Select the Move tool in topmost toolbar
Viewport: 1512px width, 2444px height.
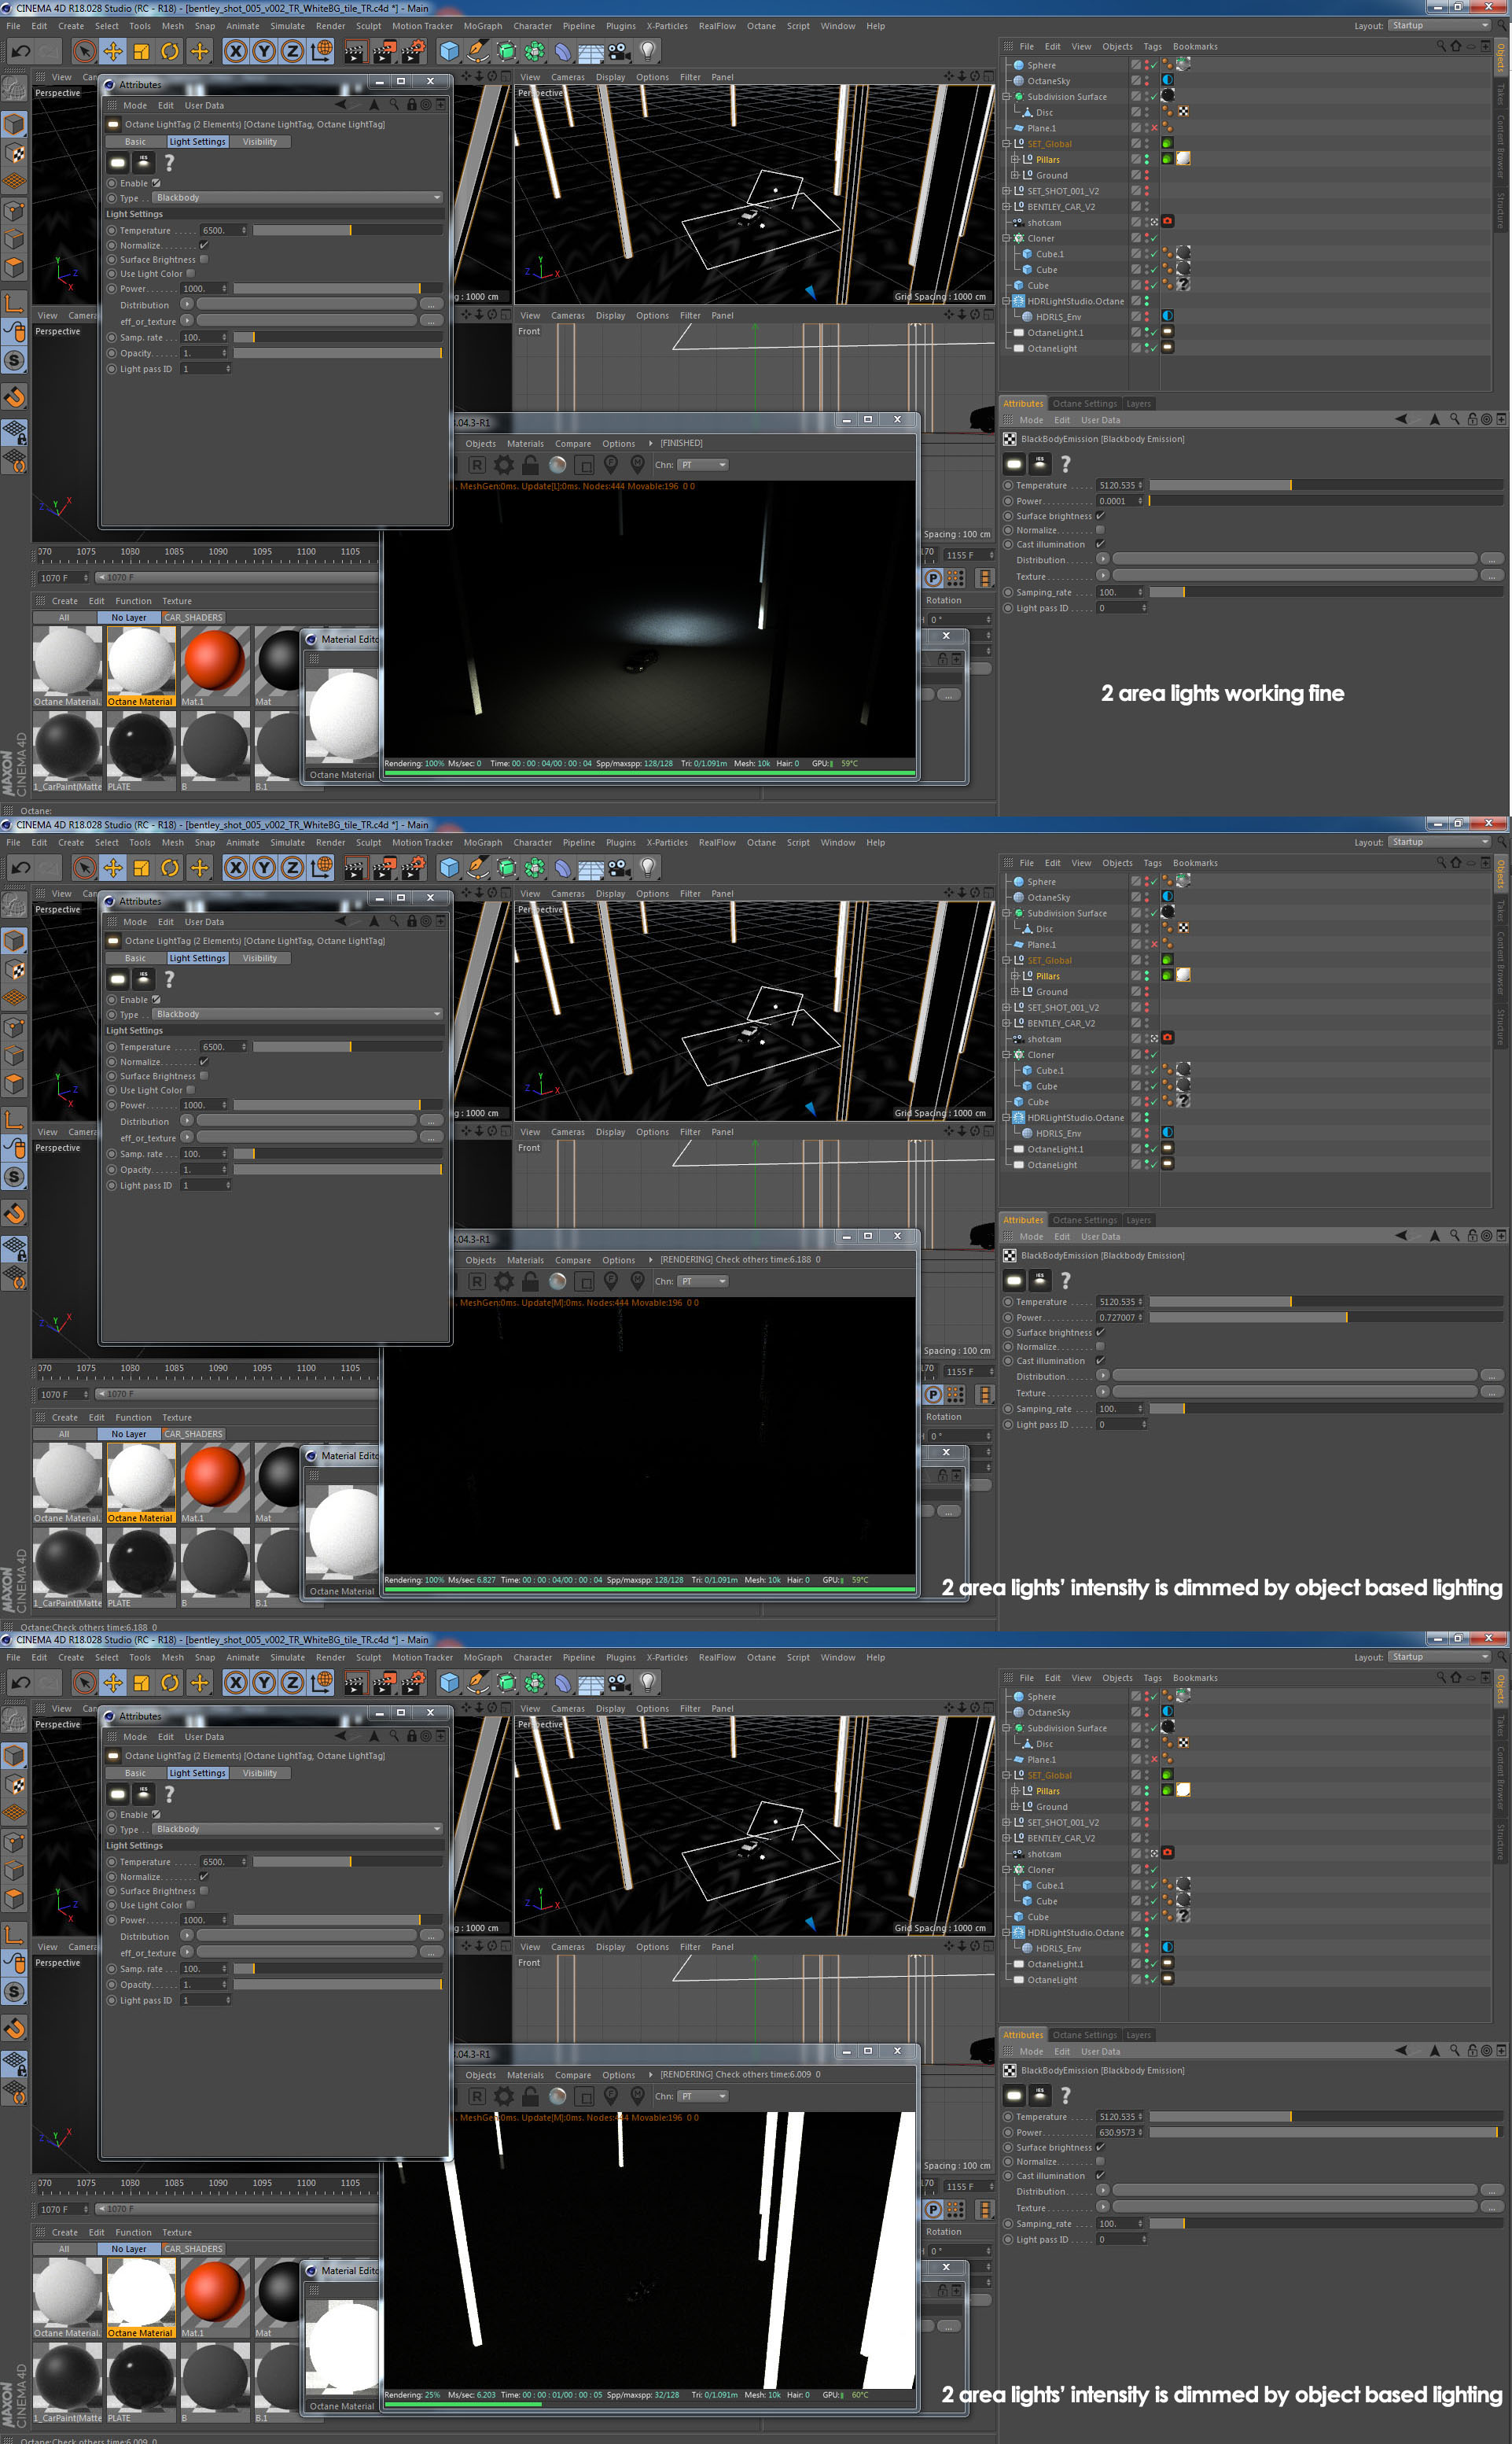tap(113, 51)
